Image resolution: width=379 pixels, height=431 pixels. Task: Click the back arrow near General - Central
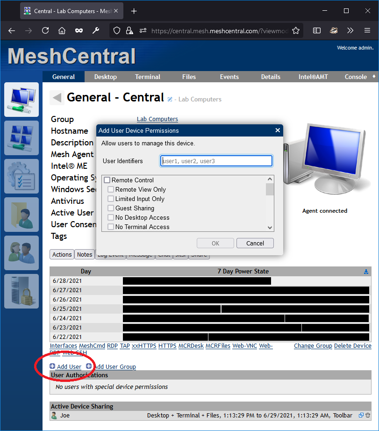(x=56, y=98)
